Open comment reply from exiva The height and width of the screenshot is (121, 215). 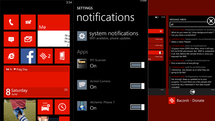[x=193, y=51]
